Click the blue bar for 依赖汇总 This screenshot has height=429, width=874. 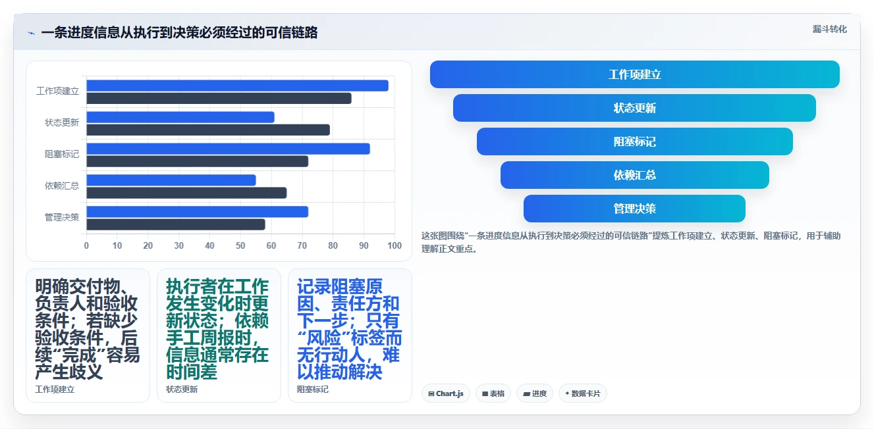(171, 180)
